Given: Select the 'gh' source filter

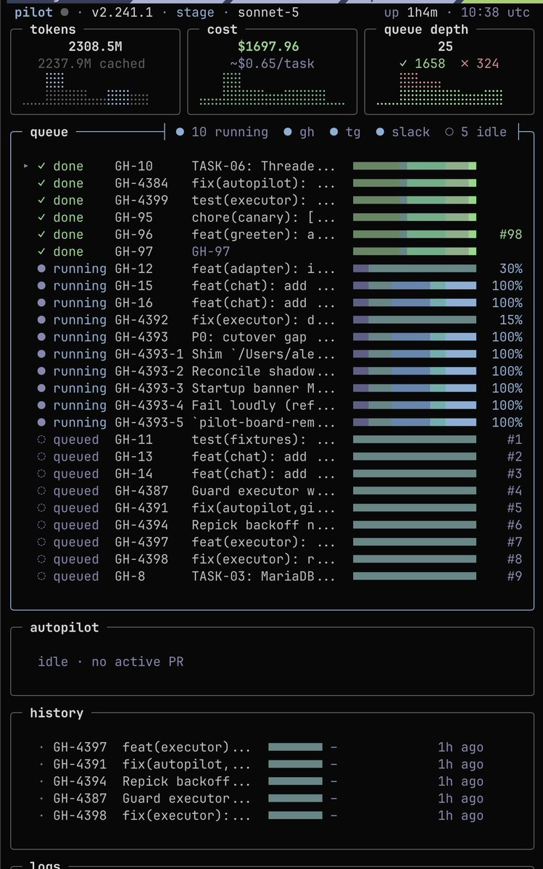Looking at the screenshot, I should (299, 132).
